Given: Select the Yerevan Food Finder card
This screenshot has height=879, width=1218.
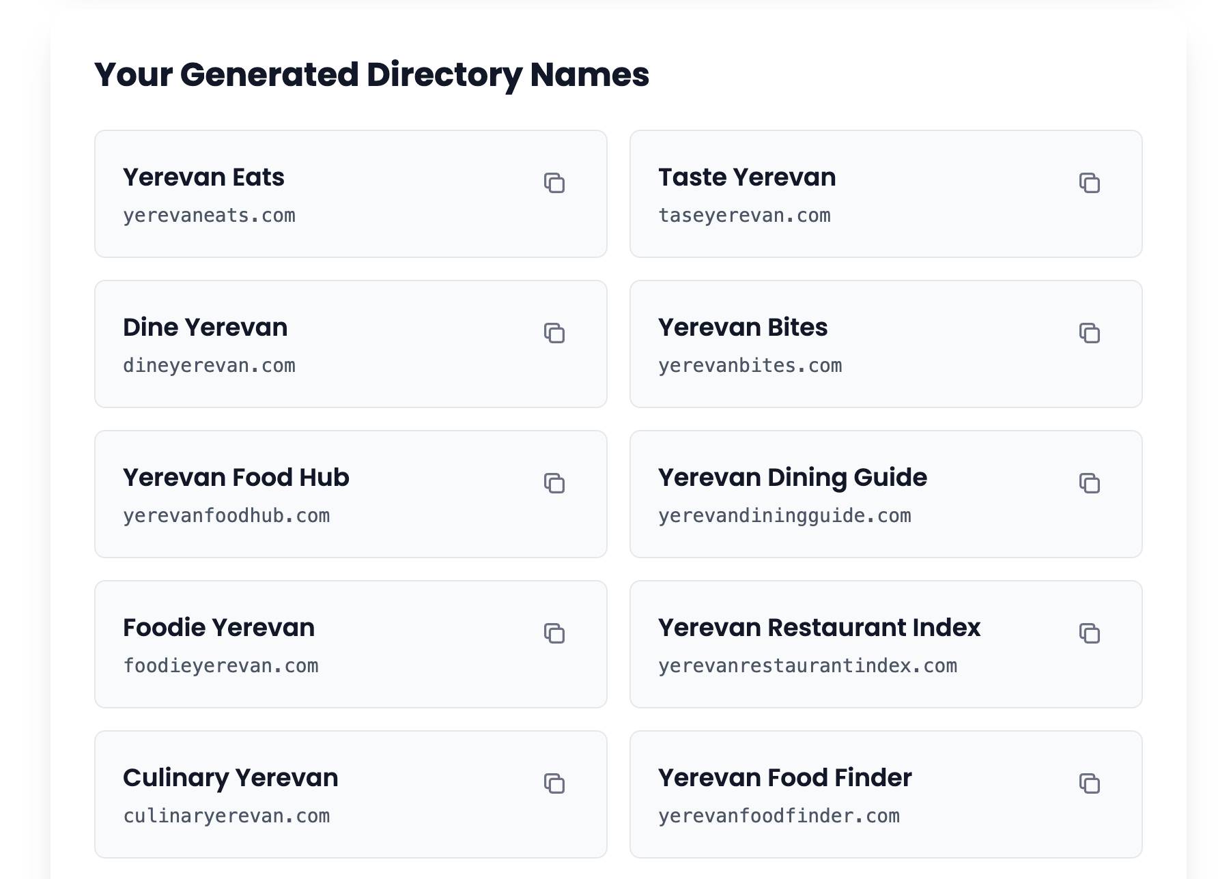Looking at the screenshot, I should (886, 794).
